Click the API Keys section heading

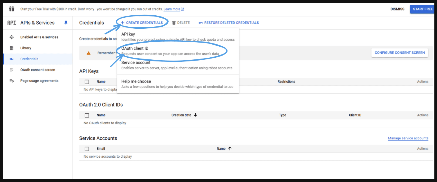point(89,71)
